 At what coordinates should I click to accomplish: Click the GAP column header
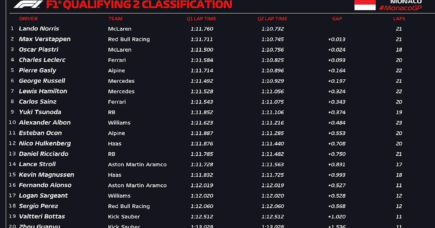[337, 19]
